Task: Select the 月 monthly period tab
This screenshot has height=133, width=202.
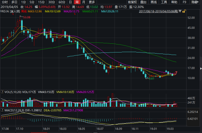Action: pyautogui.click(x=84, y=2)
